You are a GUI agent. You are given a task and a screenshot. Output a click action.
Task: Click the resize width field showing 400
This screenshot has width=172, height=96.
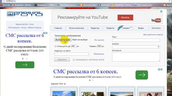click(x=73, y=46)
